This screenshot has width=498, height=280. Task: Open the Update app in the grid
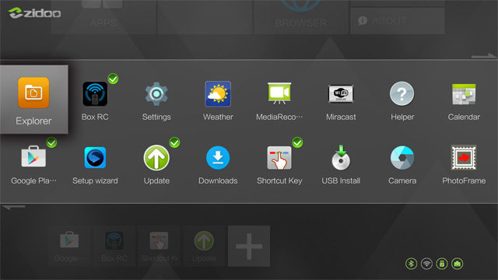(x=156, y=158)
